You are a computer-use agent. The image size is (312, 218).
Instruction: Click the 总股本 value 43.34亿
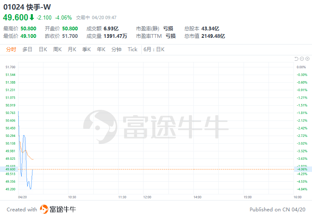[210, 29]
